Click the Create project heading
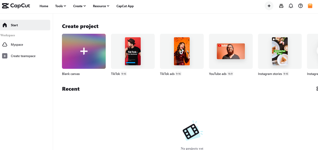The width and height of the screenshot is (318, 150). 80,26
